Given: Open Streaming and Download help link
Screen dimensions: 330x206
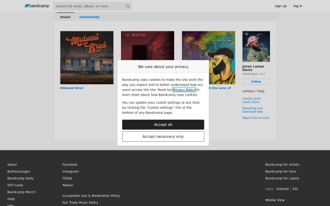Looking at the screenshot, I should [x=252, y=110].
